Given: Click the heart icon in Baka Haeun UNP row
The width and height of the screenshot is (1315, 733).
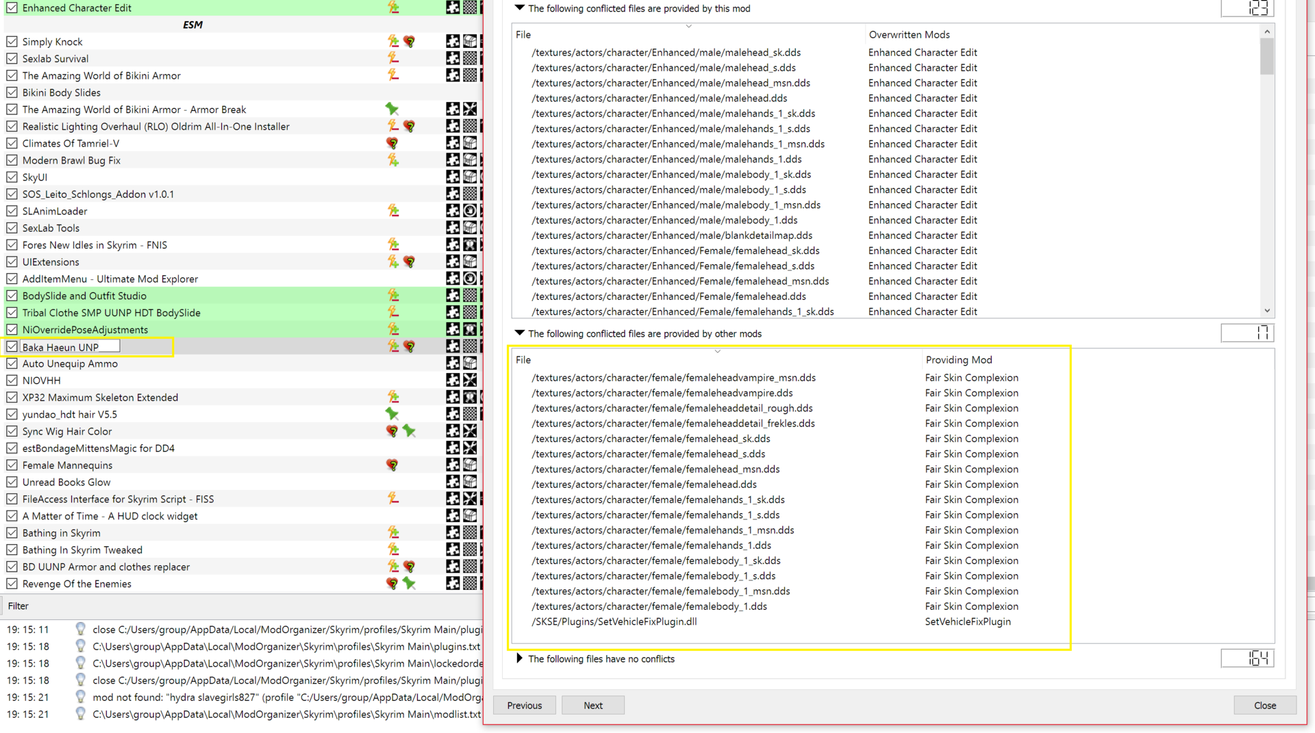Looking at the screenshot, I should coord(410,346).
